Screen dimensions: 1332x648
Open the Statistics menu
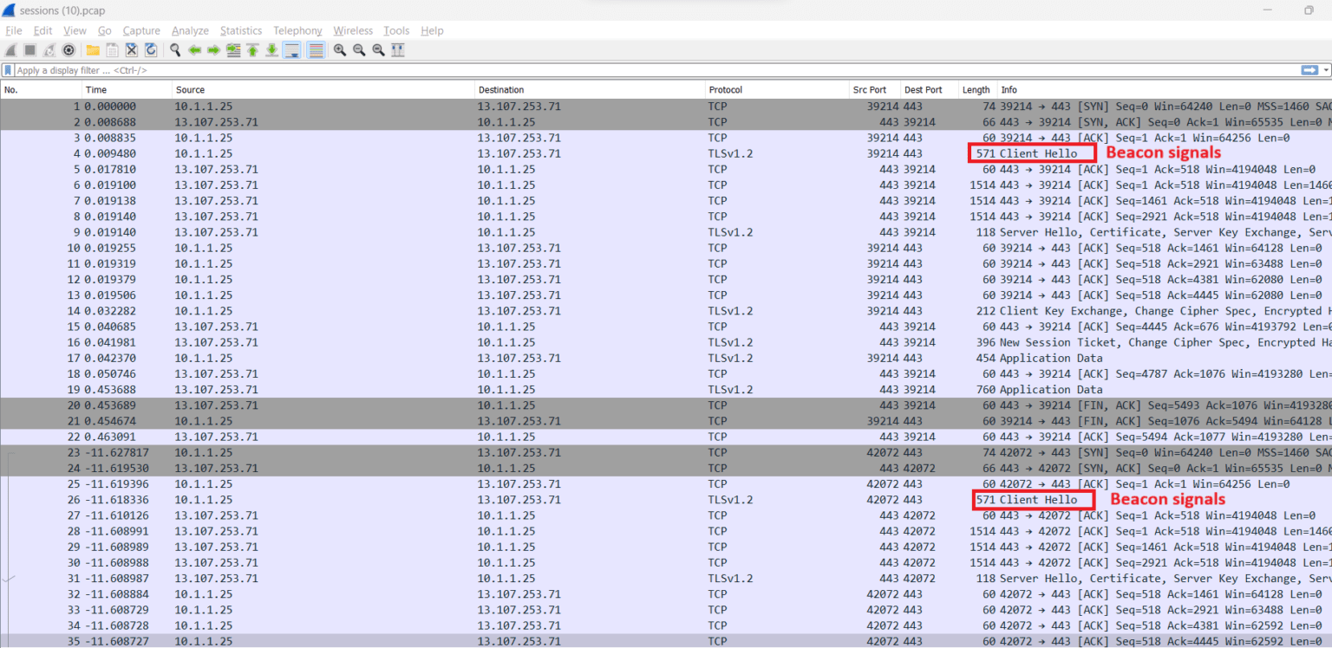point(240,30)
